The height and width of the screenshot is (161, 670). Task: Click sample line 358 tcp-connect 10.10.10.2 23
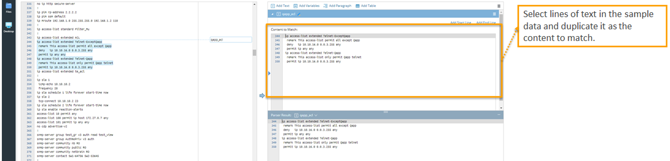point(58,101)
